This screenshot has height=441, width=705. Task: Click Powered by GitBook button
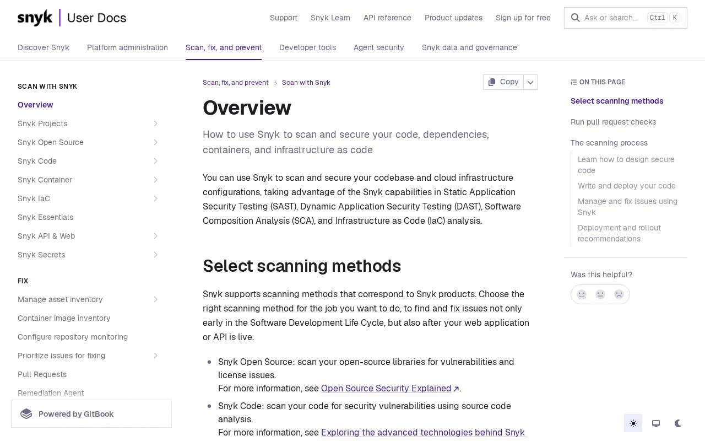click(91, 414)
